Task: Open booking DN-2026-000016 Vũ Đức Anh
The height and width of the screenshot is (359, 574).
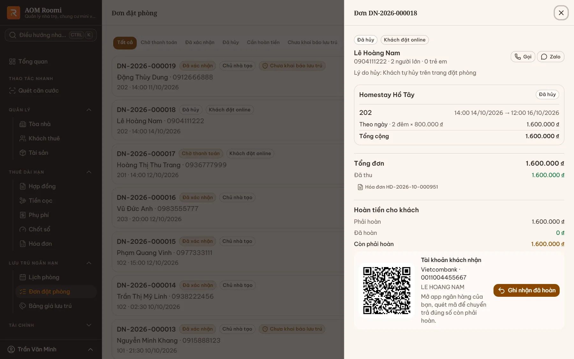Action: (228, 208)
